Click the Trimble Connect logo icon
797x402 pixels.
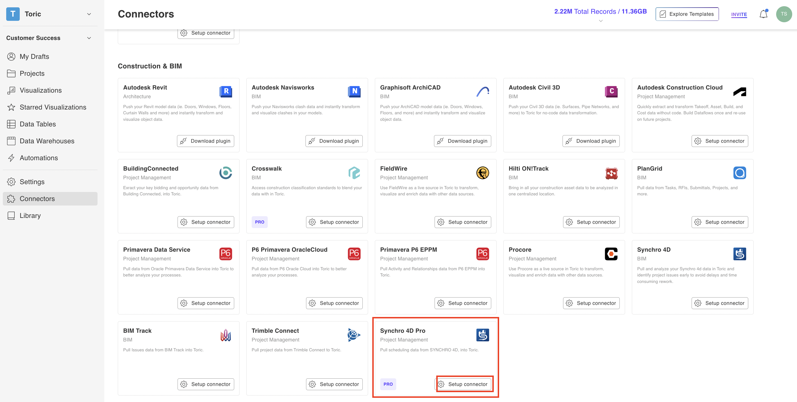pos(354,335)
